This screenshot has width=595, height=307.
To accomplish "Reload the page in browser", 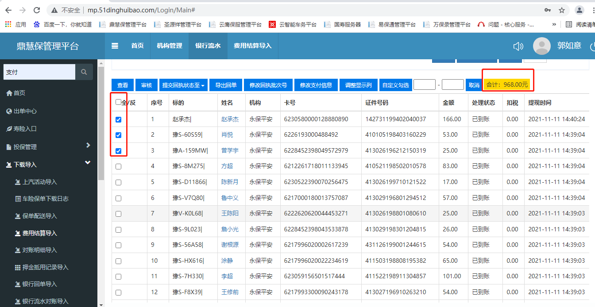I will (x=37, y=10).
